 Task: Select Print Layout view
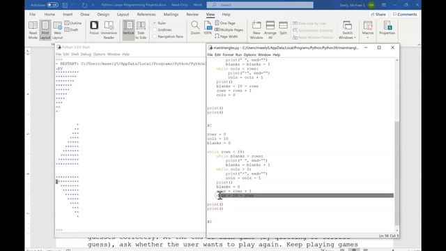tap(45, 30)
